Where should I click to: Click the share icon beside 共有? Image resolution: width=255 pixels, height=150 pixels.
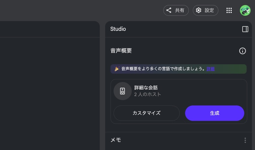pyautogui.click(x=169, y=10)
